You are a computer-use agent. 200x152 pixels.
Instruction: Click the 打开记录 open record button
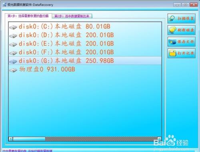182,53
